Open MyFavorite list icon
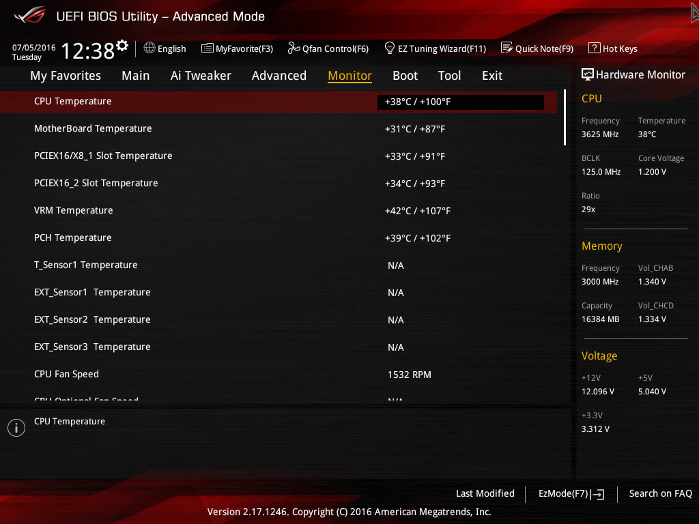The width and height of the screenshot is (699, 524). 207,48
